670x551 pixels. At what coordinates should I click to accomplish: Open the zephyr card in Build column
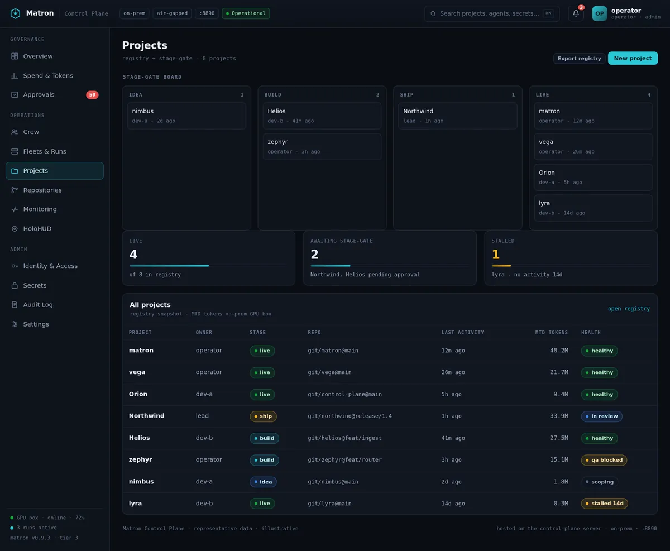pyautogui.click(x=322, y=146)
